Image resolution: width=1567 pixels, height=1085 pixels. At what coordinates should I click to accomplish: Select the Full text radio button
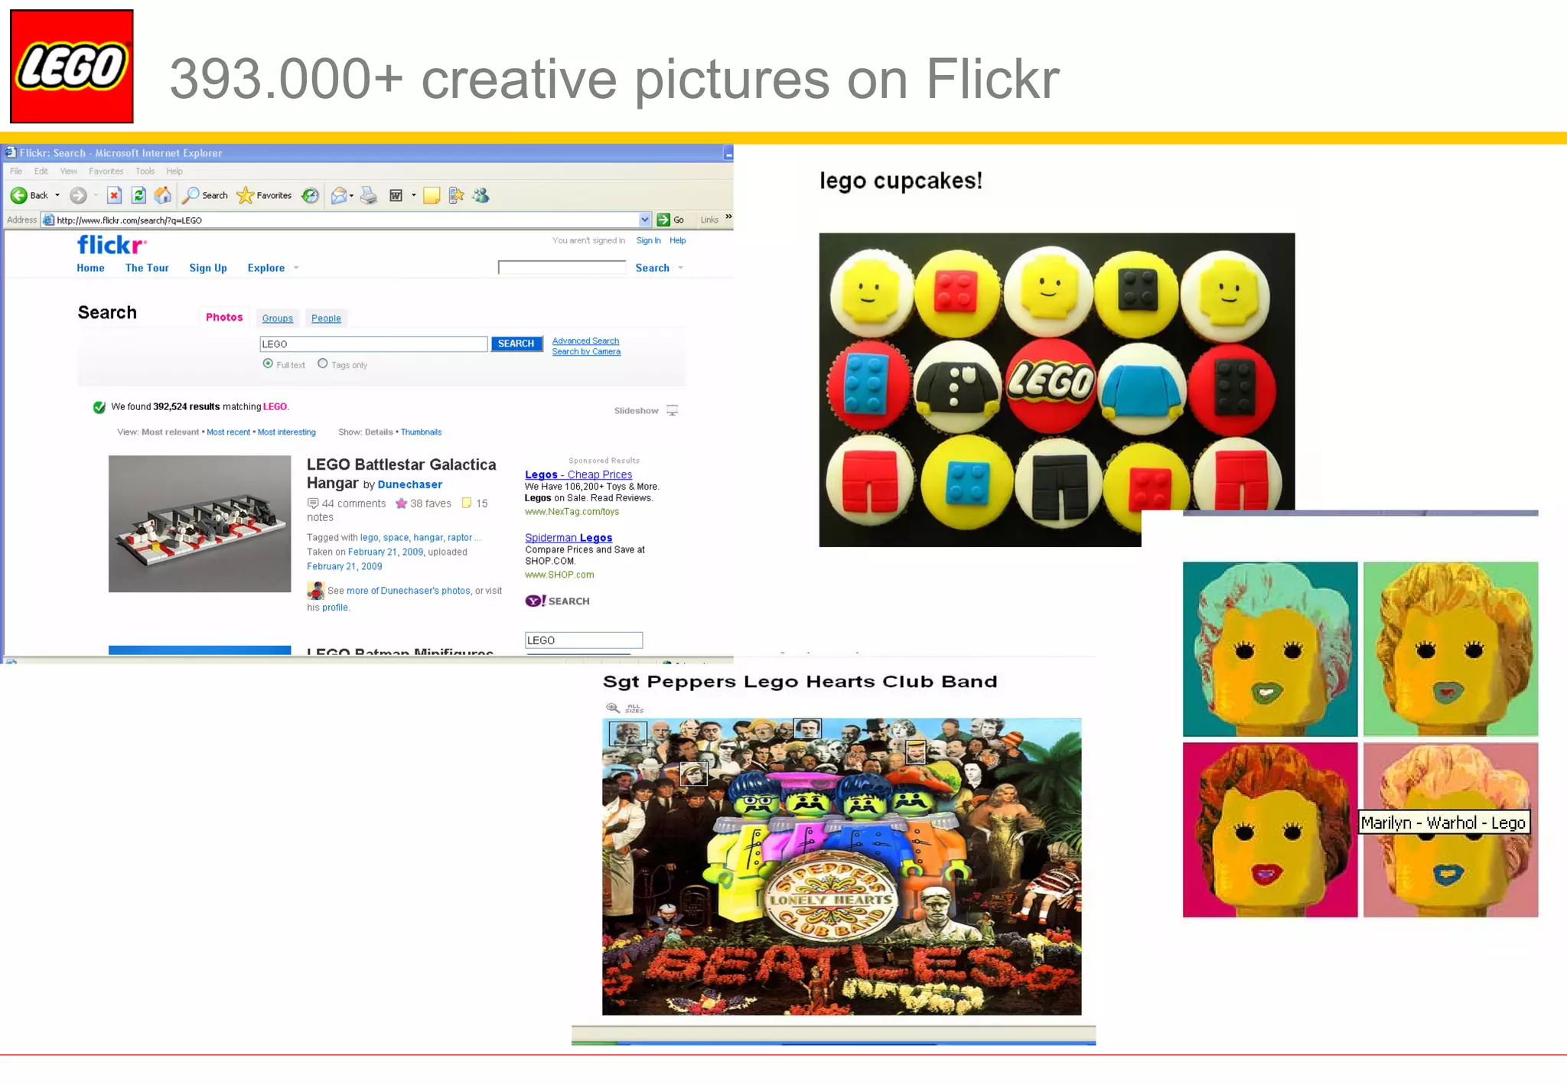(268, 363)
